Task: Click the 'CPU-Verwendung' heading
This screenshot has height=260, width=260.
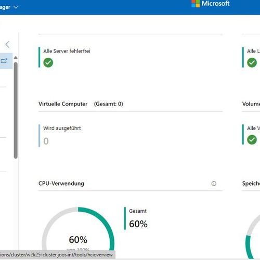Action: [61, 184]
